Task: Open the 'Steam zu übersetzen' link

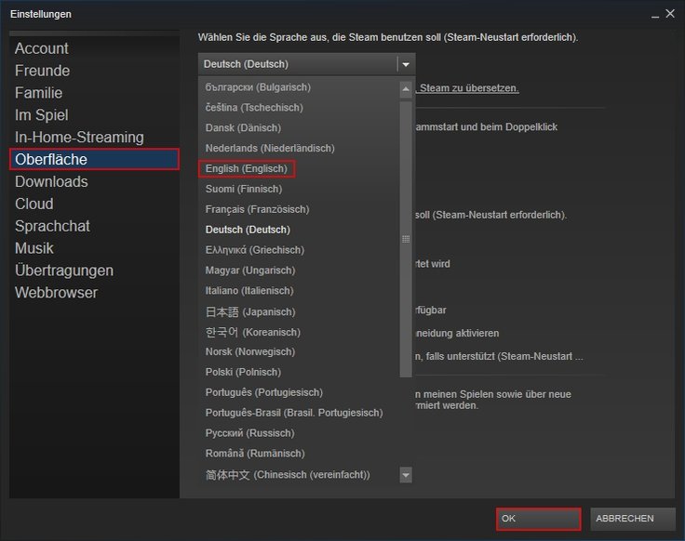Action: pyautogui.click(x=467, y=88)
